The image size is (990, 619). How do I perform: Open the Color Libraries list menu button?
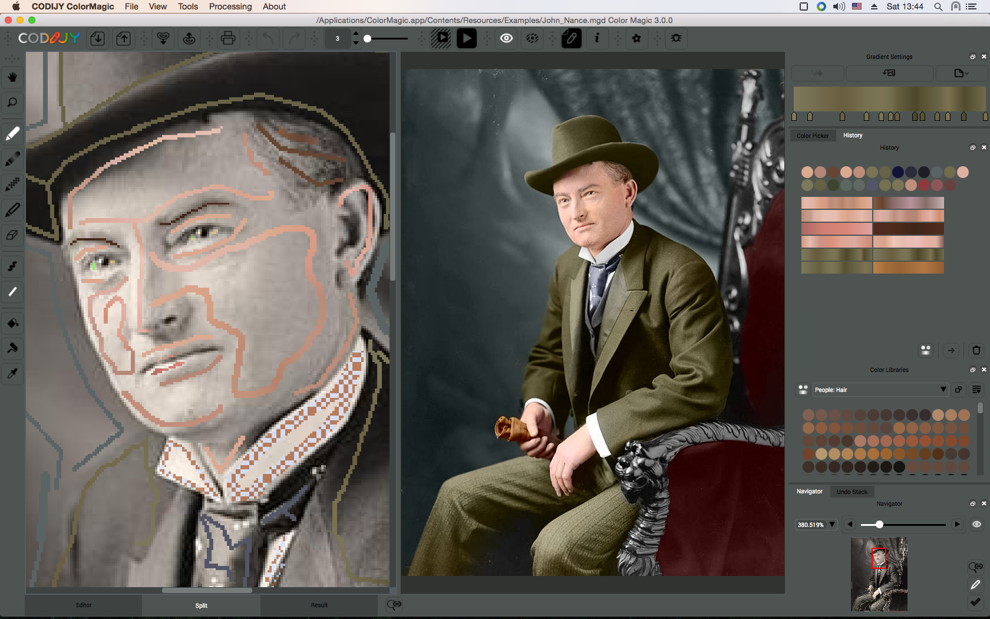pyautogui.click(x=976, y=390)
